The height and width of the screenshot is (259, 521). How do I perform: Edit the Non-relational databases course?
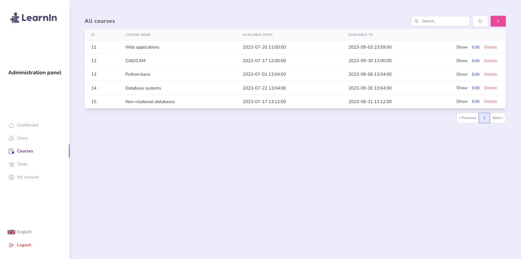click(476, 101)
